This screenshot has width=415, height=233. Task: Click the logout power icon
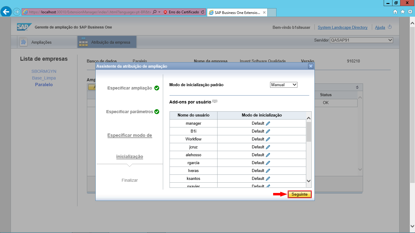click(390, 27)
